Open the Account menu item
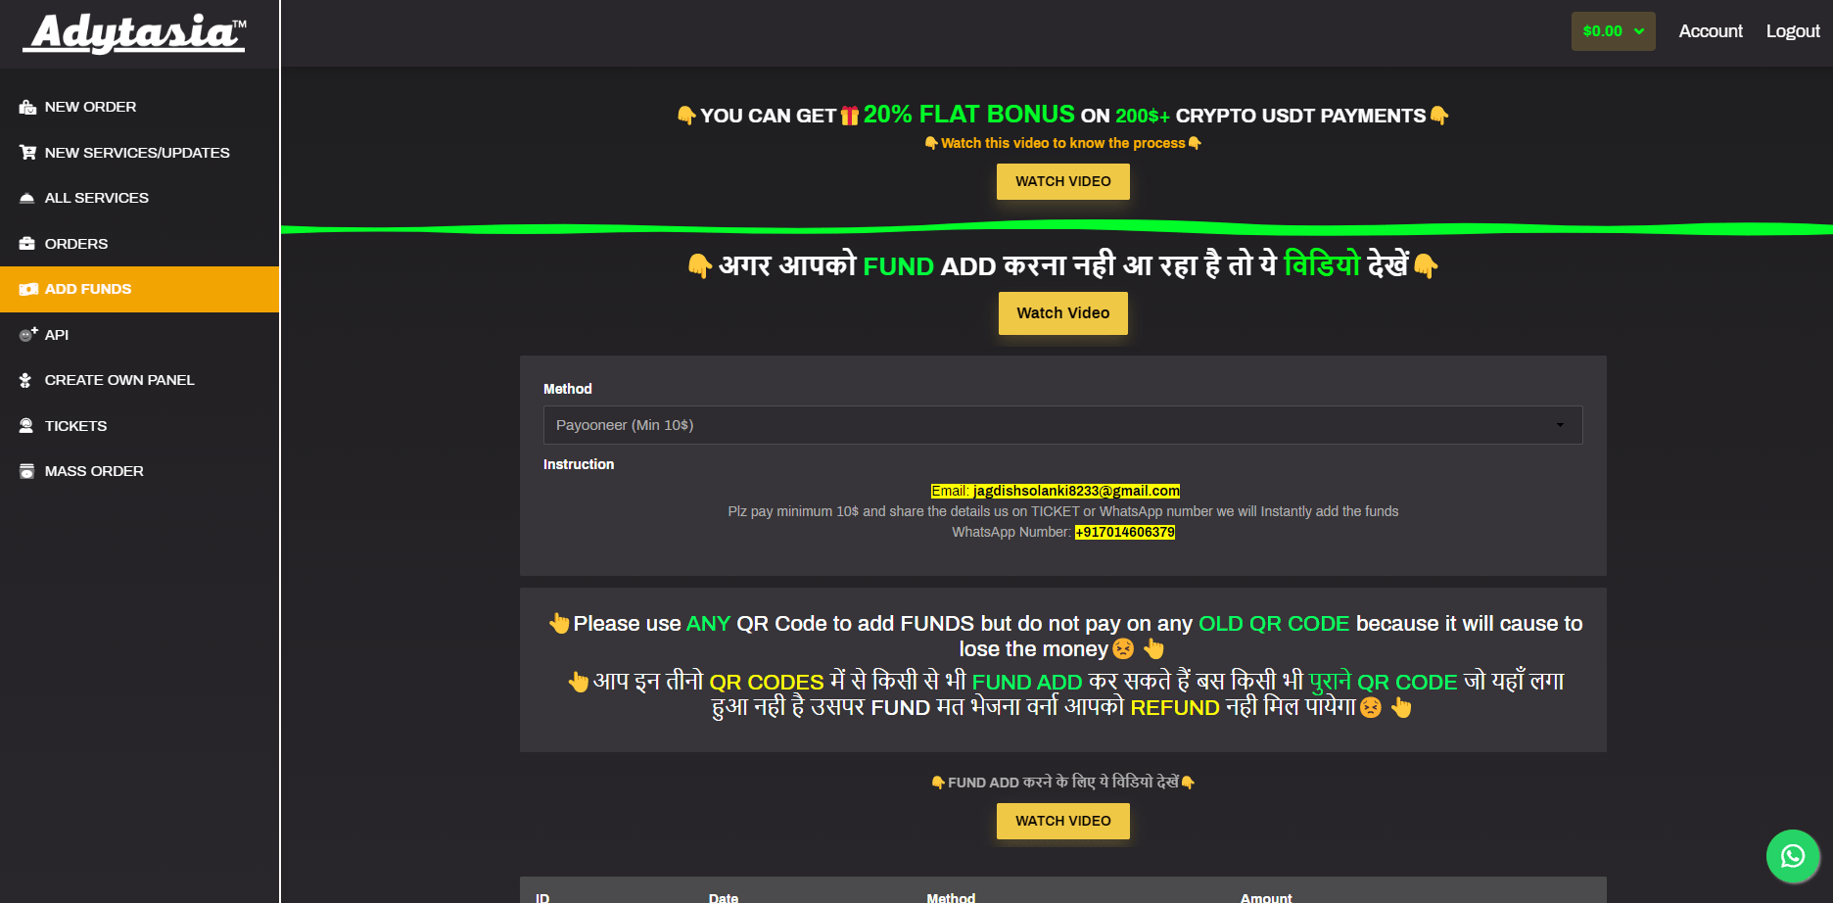Screen dimensions: 1833x903 point(1710,31)
